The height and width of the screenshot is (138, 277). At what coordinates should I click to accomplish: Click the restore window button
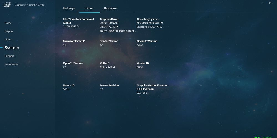point(270,3)
